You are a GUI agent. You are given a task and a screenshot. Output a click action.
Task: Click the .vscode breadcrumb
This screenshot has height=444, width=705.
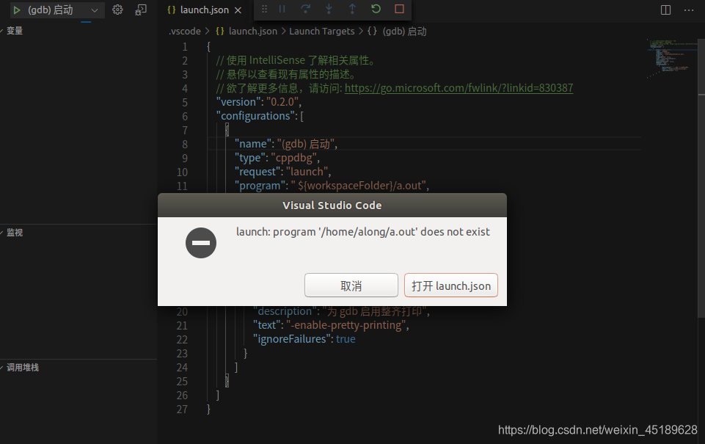point(185,31)
